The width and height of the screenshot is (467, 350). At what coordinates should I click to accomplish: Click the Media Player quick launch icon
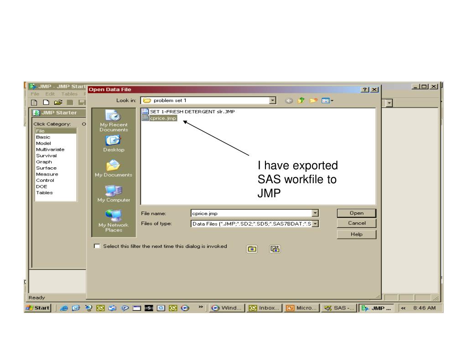click(x=185, y=309)
